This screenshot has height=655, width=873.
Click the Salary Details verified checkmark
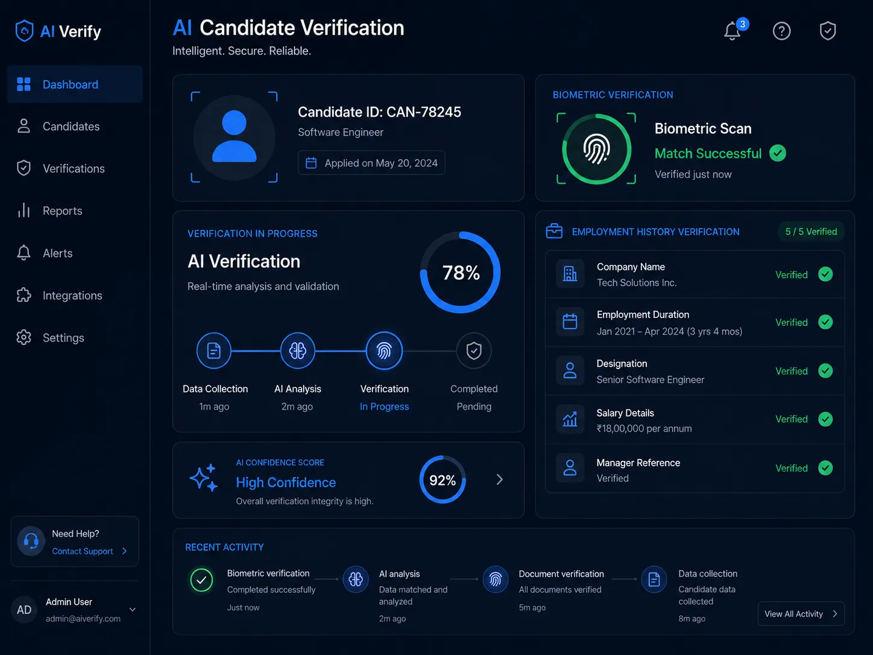tap(825, 419)
